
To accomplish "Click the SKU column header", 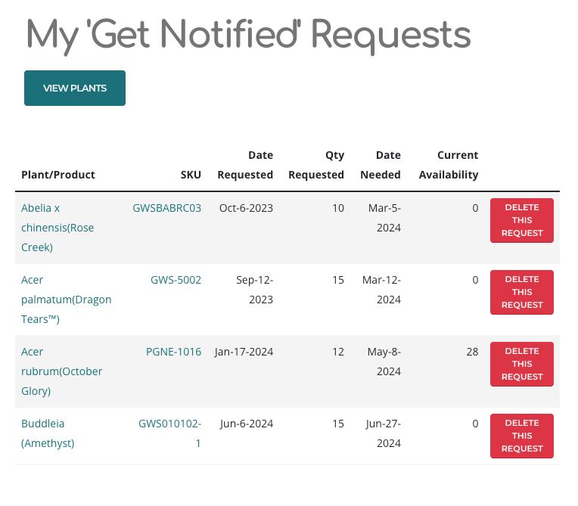I will [x=191, y=175].
